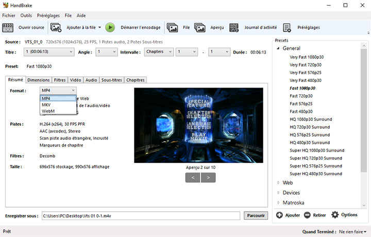The height and width of the screenshot is (237, 371).
Task: Select Super HQ 1080p30 Surround preset
Action: [317, 150]
